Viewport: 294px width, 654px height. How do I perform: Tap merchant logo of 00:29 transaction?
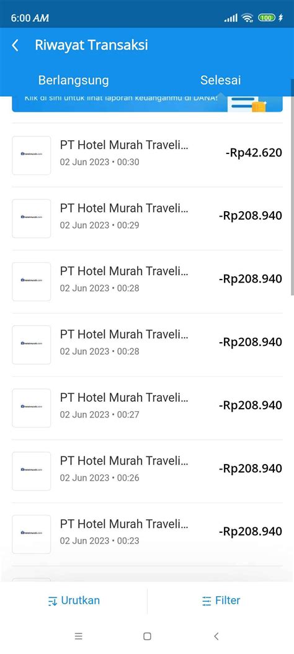32,218
